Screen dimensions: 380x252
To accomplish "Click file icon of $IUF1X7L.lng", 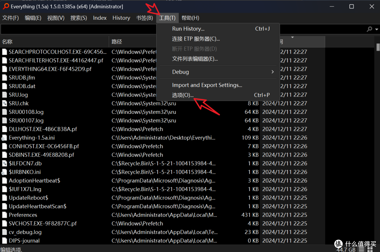I will tap(4, 189).
